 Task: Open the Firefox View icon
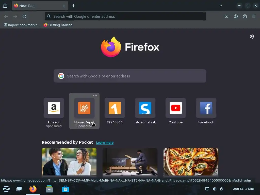coord(5,6)
